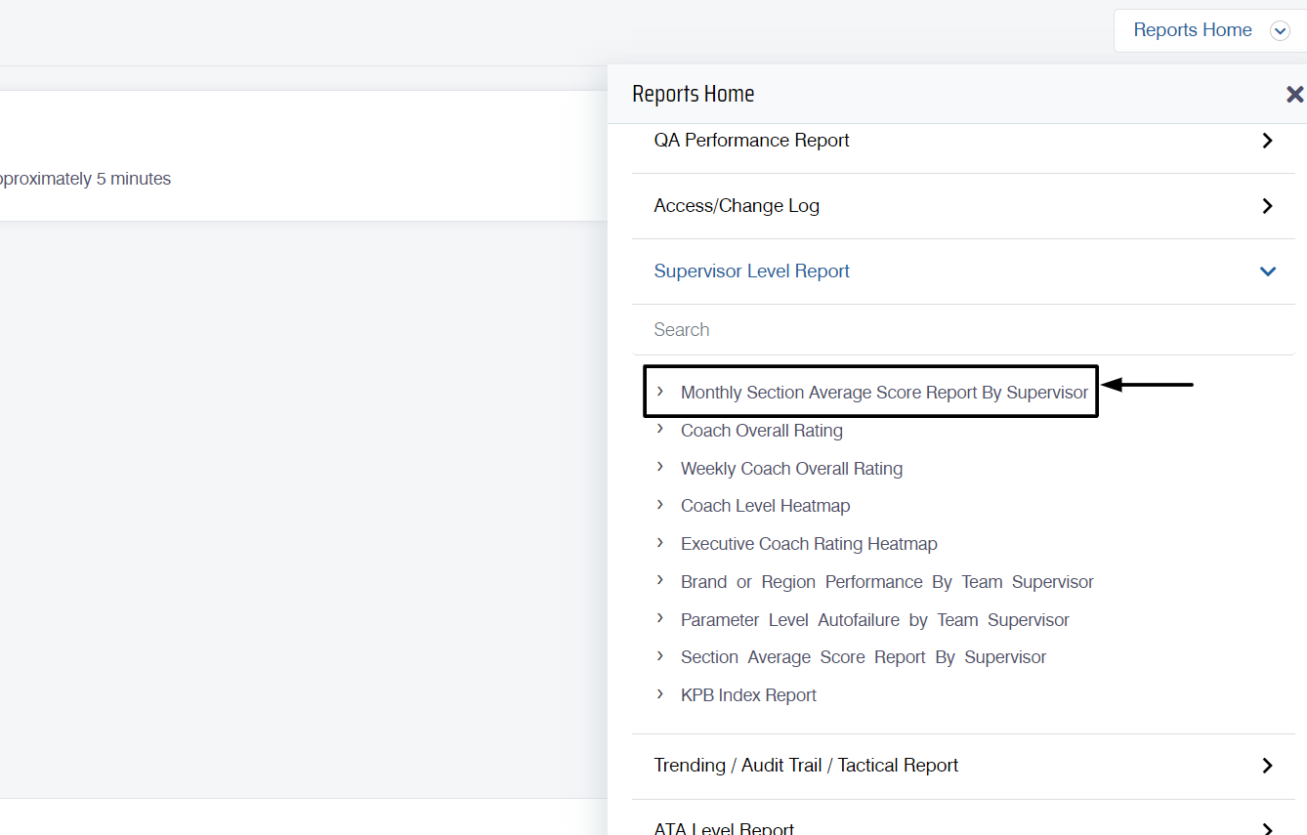The height and width of the screenshot is (835, 1307).
Task: Click arrow next to Trending / Audit Trail
Action: pyautogui.click(x=1267, y=766)
